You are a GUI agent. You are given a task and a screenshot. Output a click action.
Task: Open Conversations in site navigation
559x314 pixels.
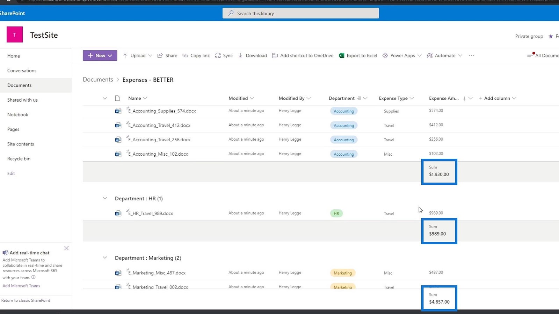[x=22, y=70]
